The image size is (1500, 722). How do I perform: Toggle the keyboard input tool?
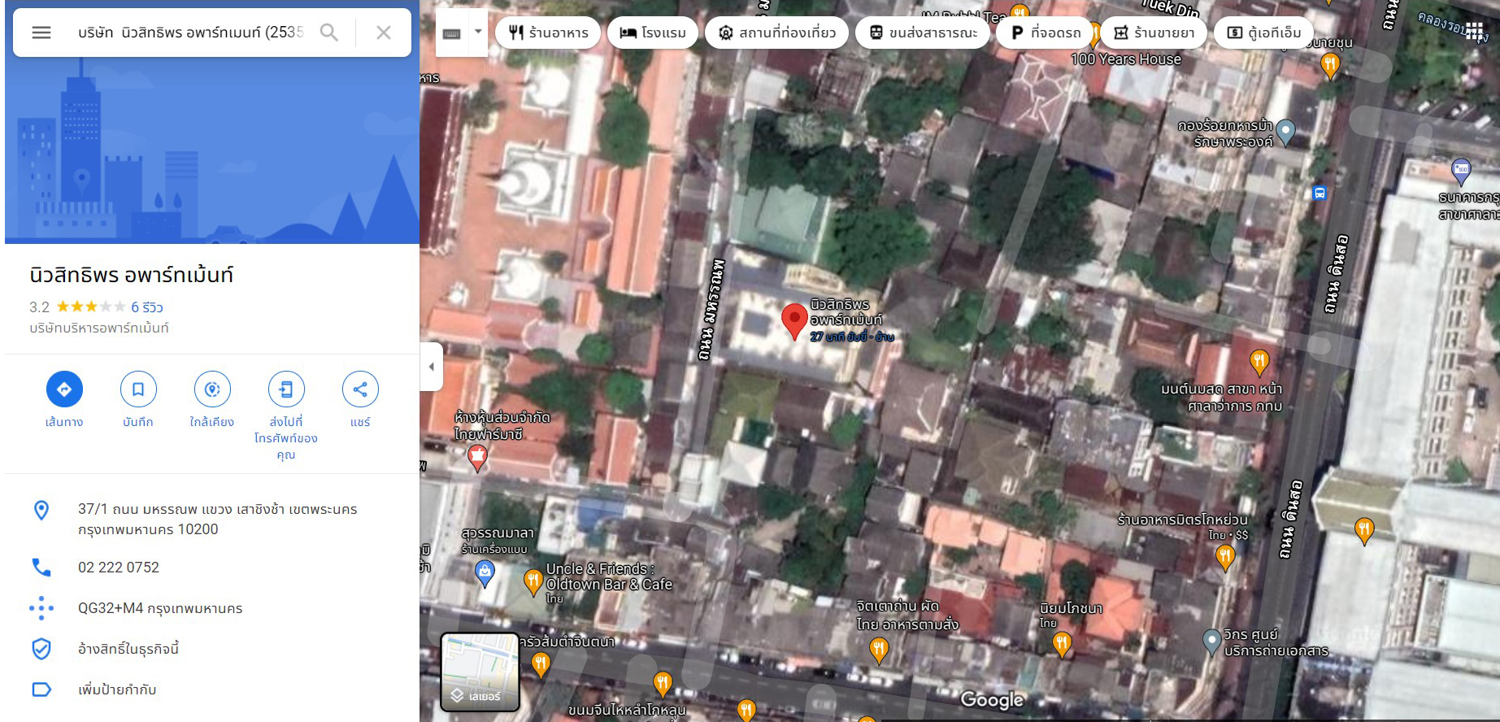coord(452,33)
